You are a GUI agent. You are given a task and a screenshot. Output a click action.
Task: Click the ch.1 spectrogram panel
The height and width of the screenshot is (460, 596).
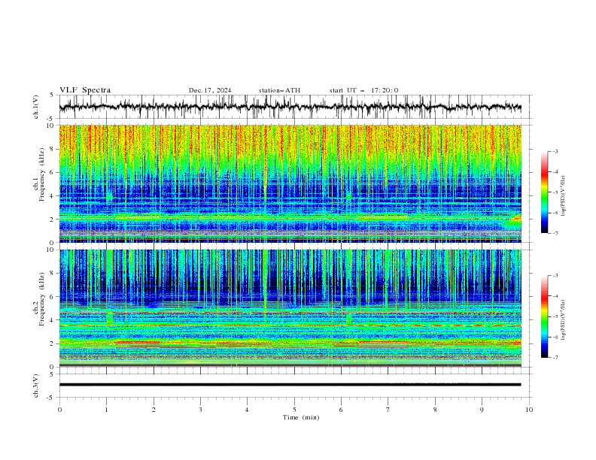tap(290, 183)
